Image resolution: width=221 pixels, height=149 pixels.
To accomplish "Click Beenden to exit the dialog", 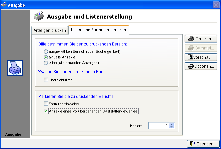I will click(x=203, y=144).
